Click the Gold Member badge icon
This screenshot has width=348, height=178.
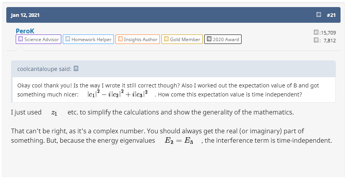[x=166, y=39]
